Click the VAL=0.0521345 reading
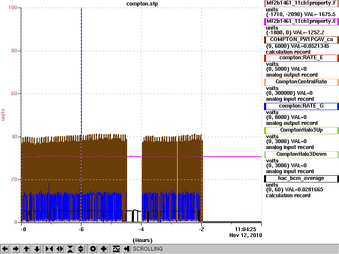The image size is (339, 254). pyautogui.click(x=310, y=46)
